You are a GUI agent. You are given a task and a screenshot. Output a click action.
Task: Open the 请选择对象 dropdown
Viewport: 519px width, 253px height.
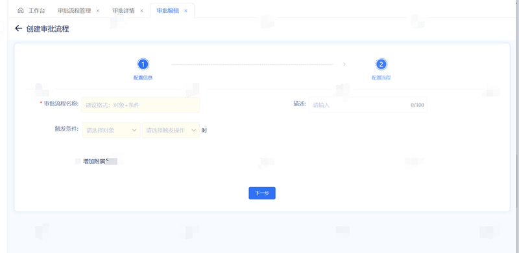click(x=112, y=130)
